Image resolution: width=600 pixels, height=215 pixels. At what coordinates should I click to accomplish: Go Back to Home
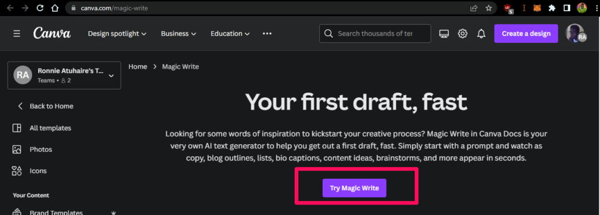point(46,106)
